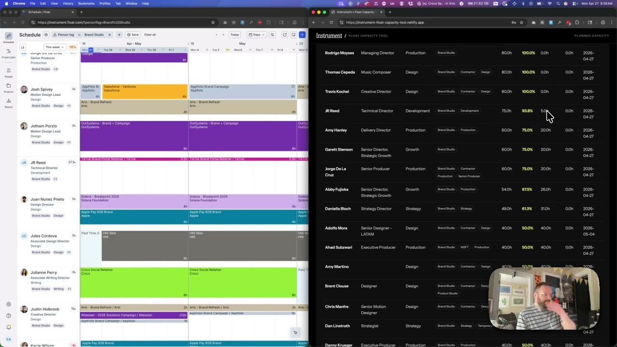Open Float notifications bell icon

[x=9, y=327]
